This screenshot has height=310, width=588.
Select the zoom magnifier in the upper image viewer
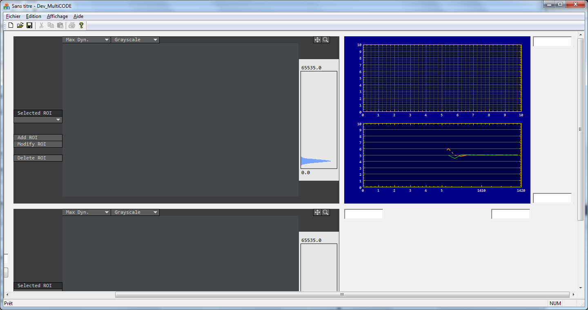325,40
